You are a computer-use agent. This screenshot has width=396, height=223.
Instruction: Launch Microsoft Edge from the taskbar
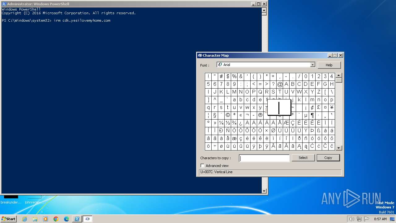tap(67, 219)
